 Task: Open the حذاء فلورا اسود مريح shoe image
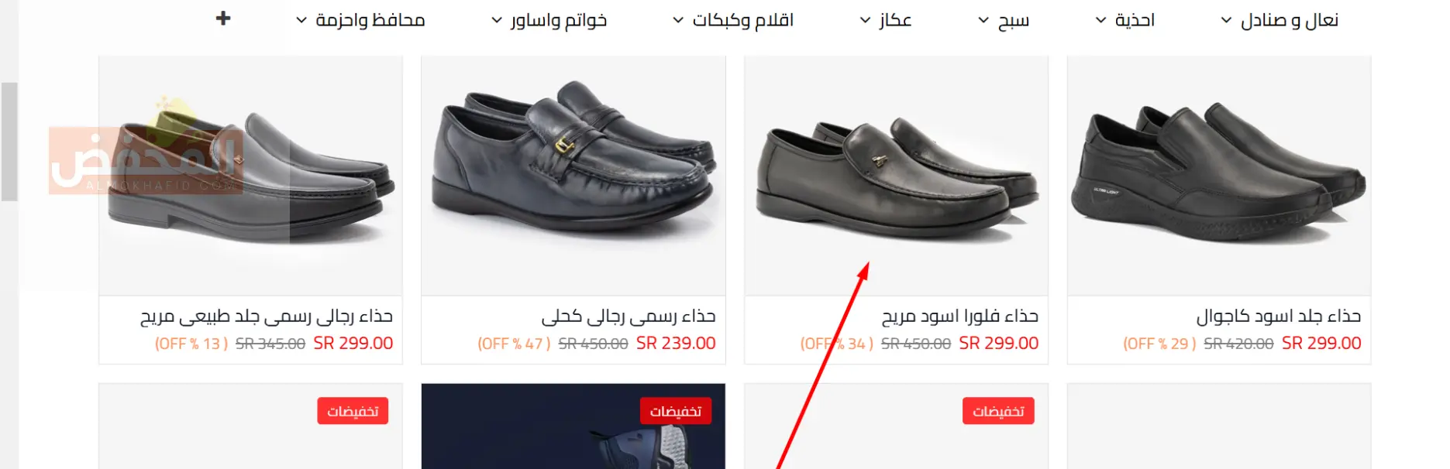click(896, 176)
